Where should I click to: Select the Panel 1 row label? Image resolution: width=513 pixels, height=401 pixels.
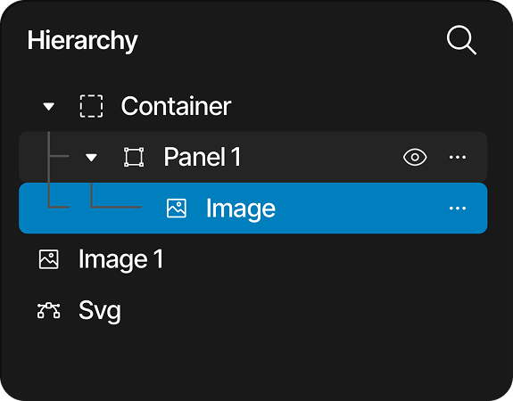203,157
